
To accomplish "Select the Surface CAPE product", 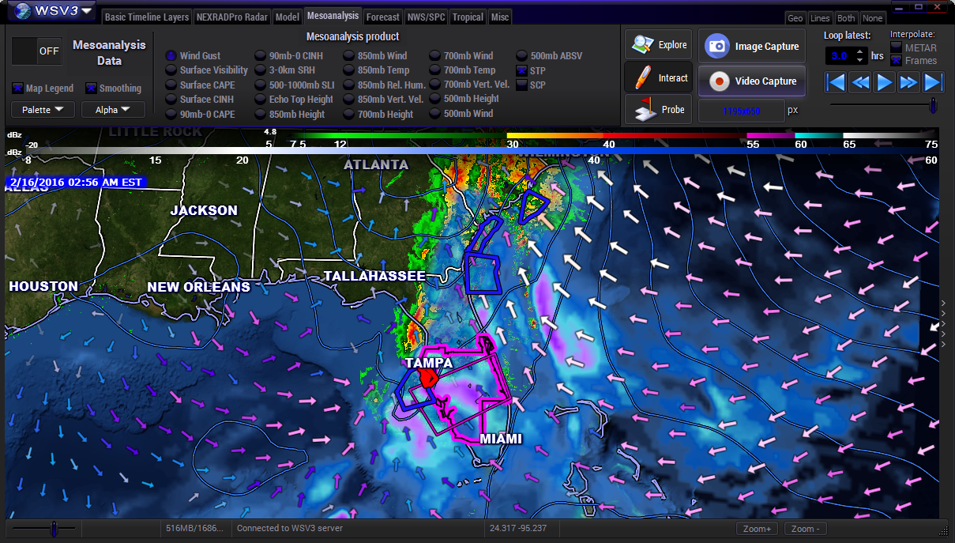I will tap(171, 85).
